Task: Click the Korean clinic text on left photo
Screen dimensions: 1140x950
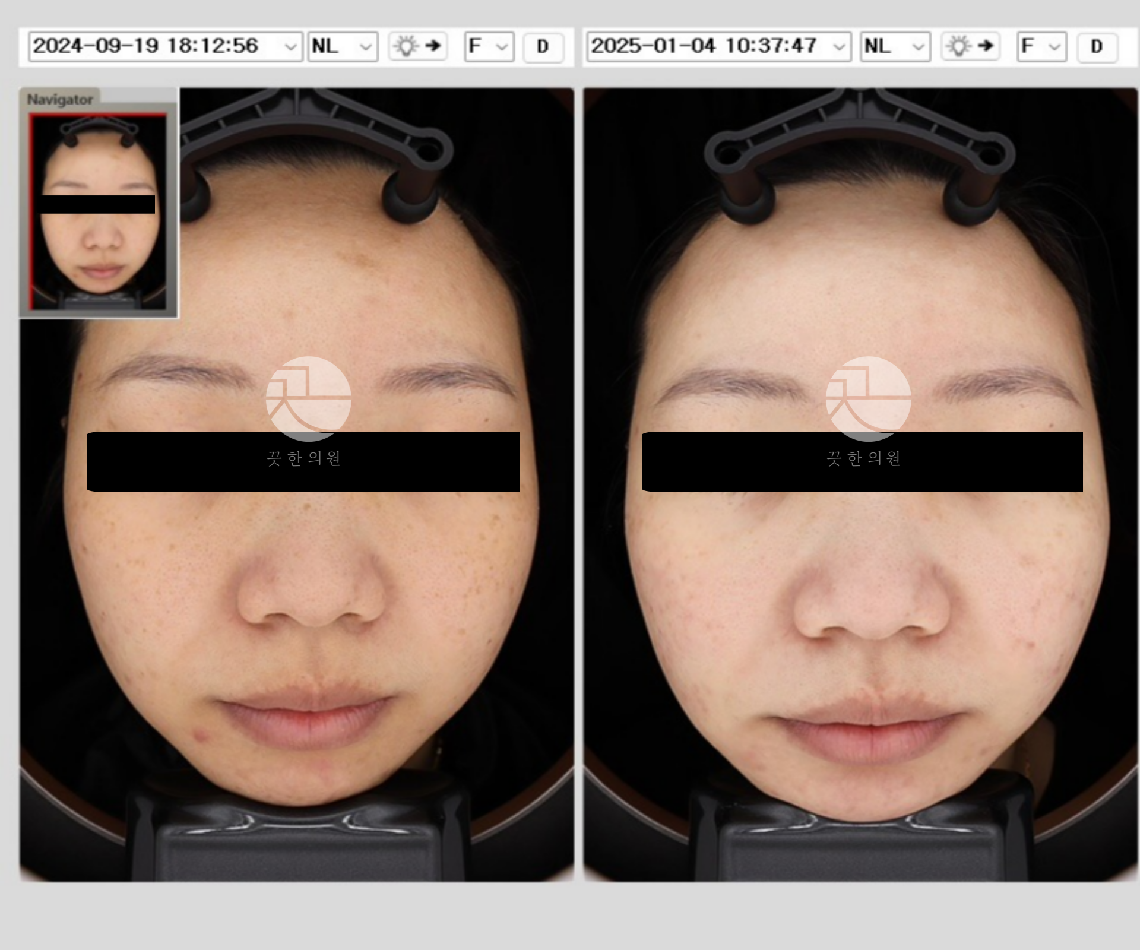Action: coord(303,458)
